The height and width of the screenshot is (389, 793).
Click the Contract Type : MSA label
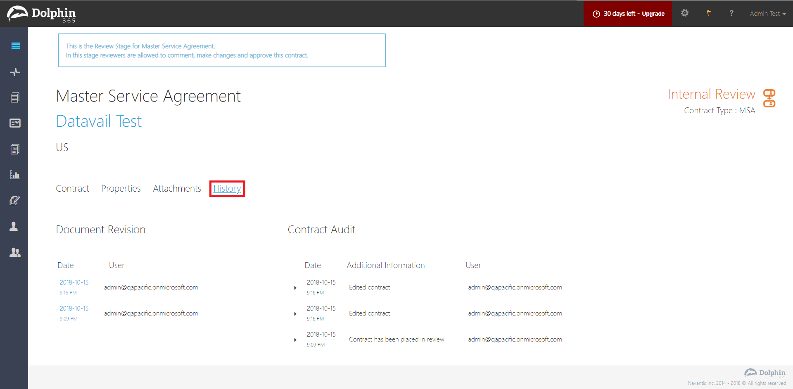tap(719, 111)
